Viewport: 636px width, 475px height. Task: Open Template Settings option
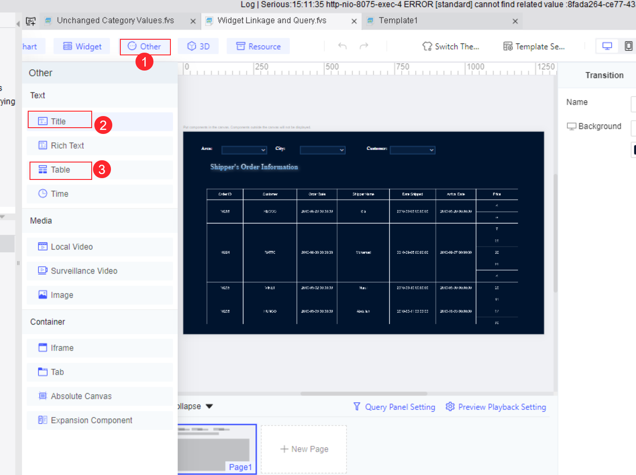(534, 46)
